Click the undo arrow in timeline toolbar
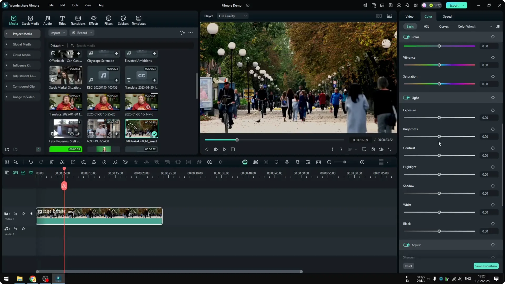This screenshot has height=284, width=505. coord(31,162)
